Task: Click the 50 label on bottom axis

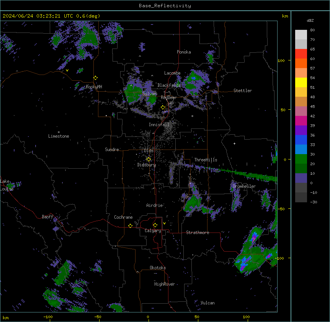Action: point(197,317)
